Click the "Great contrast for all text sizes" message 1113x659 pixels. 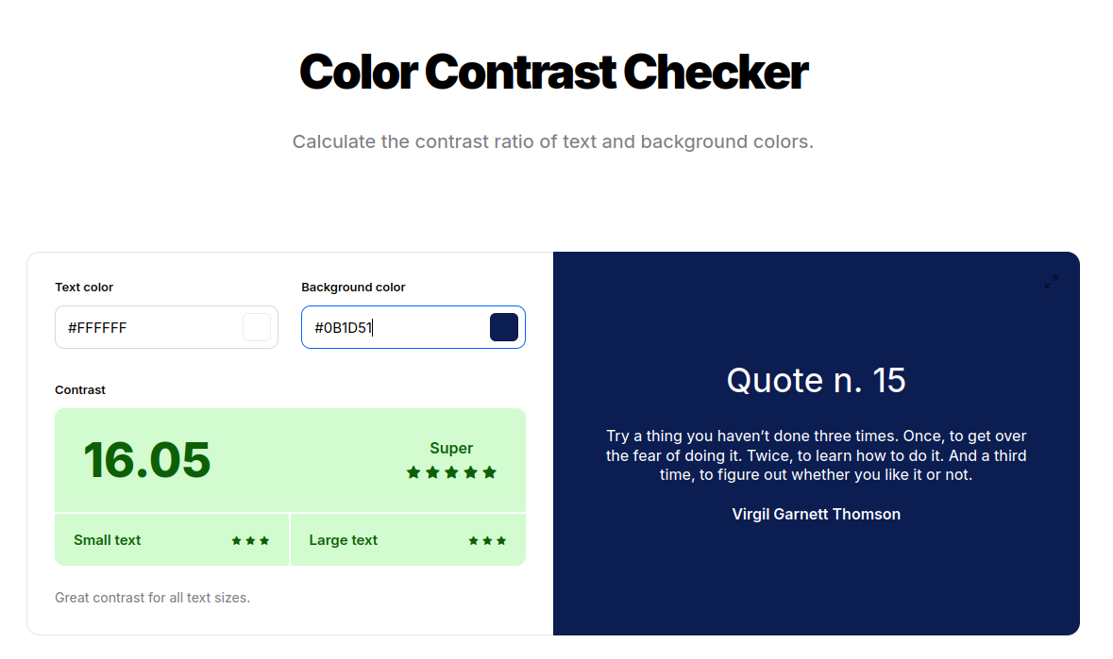point(152,598)
